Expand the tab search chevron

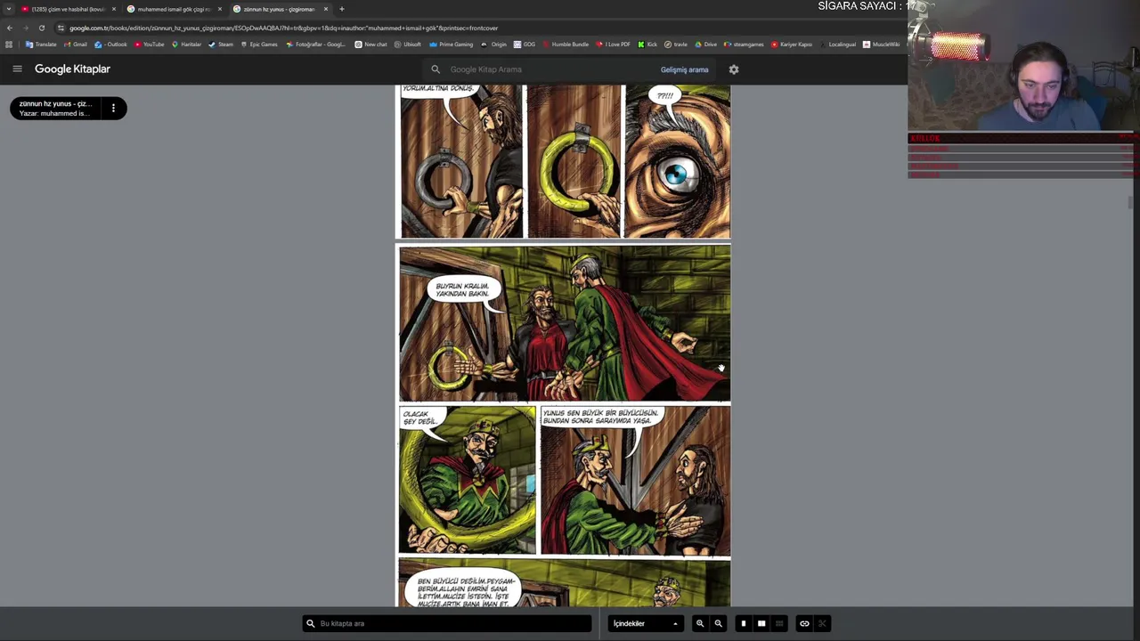click(x=9, y=9)
